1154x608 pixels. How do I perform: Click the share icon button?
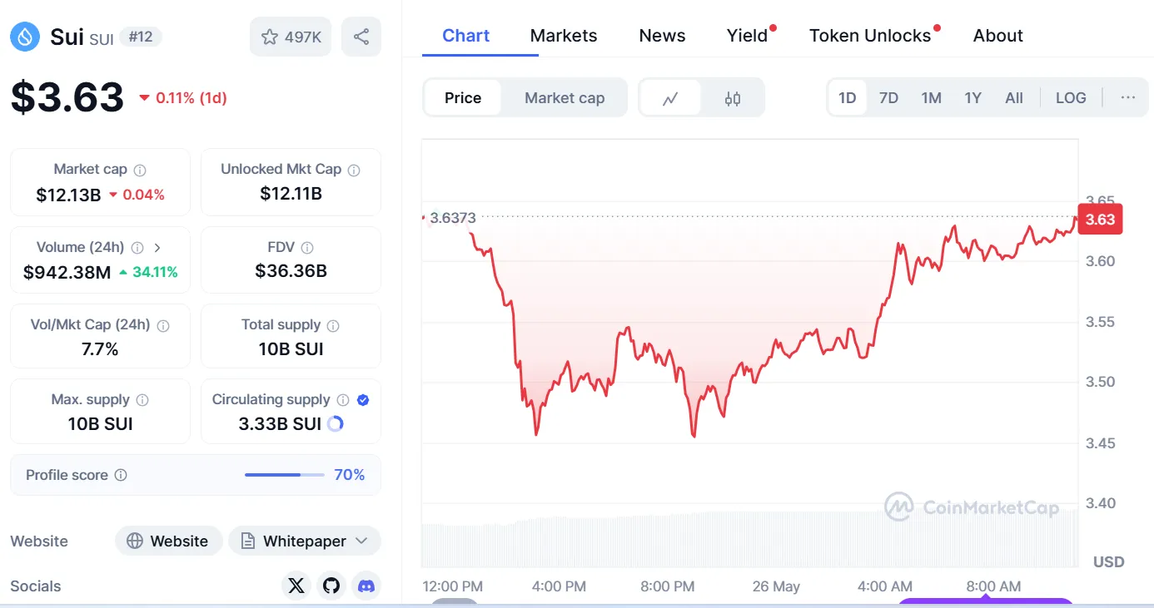pos(361,37)
